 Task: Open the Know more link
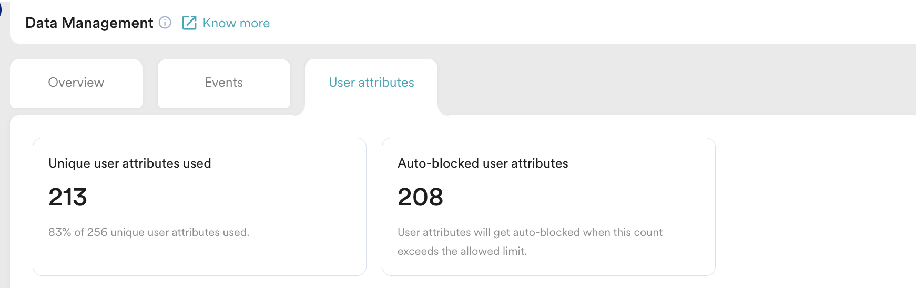(236, 23)
